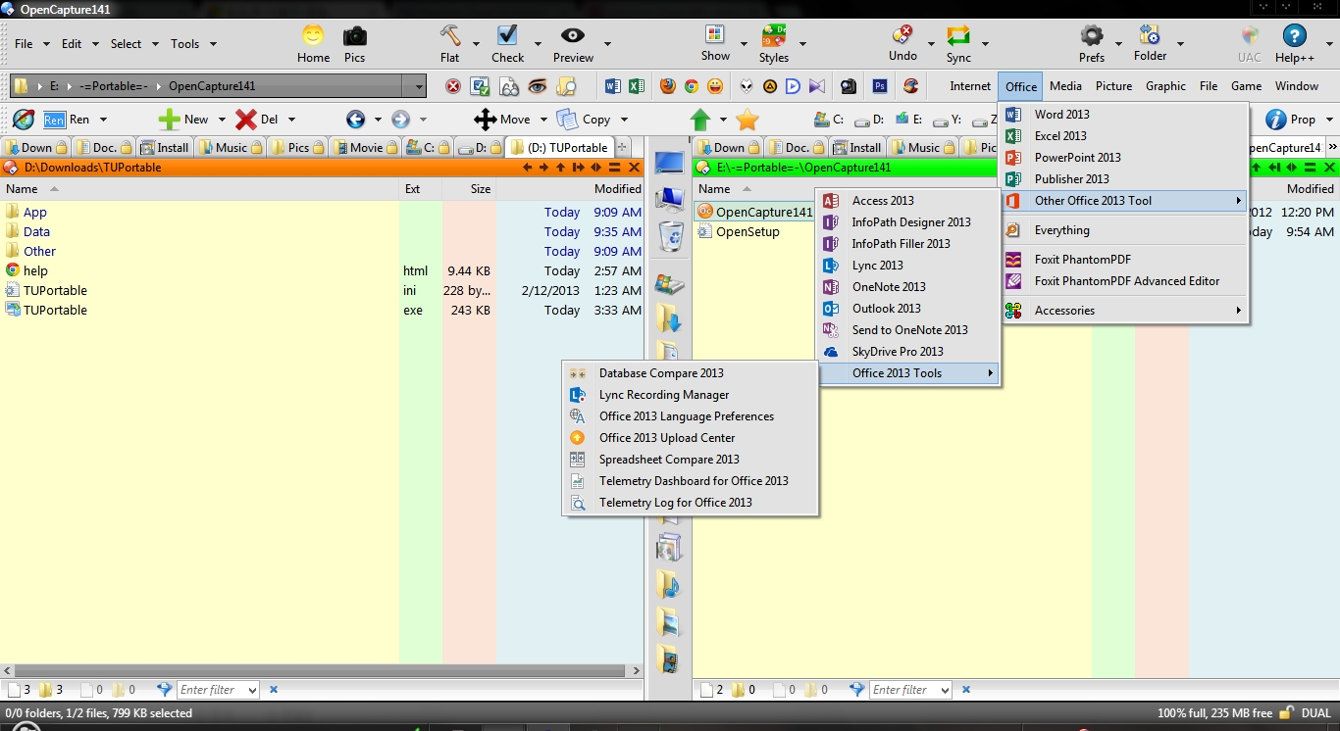1340x731 pixels.
Task: Click the Move button
Action: (x=501, y=120)
